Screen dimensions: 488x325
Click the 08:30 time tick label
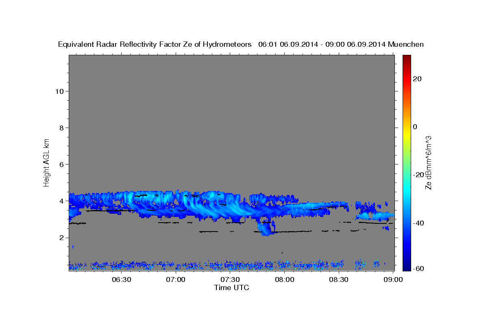click(339, 280)
